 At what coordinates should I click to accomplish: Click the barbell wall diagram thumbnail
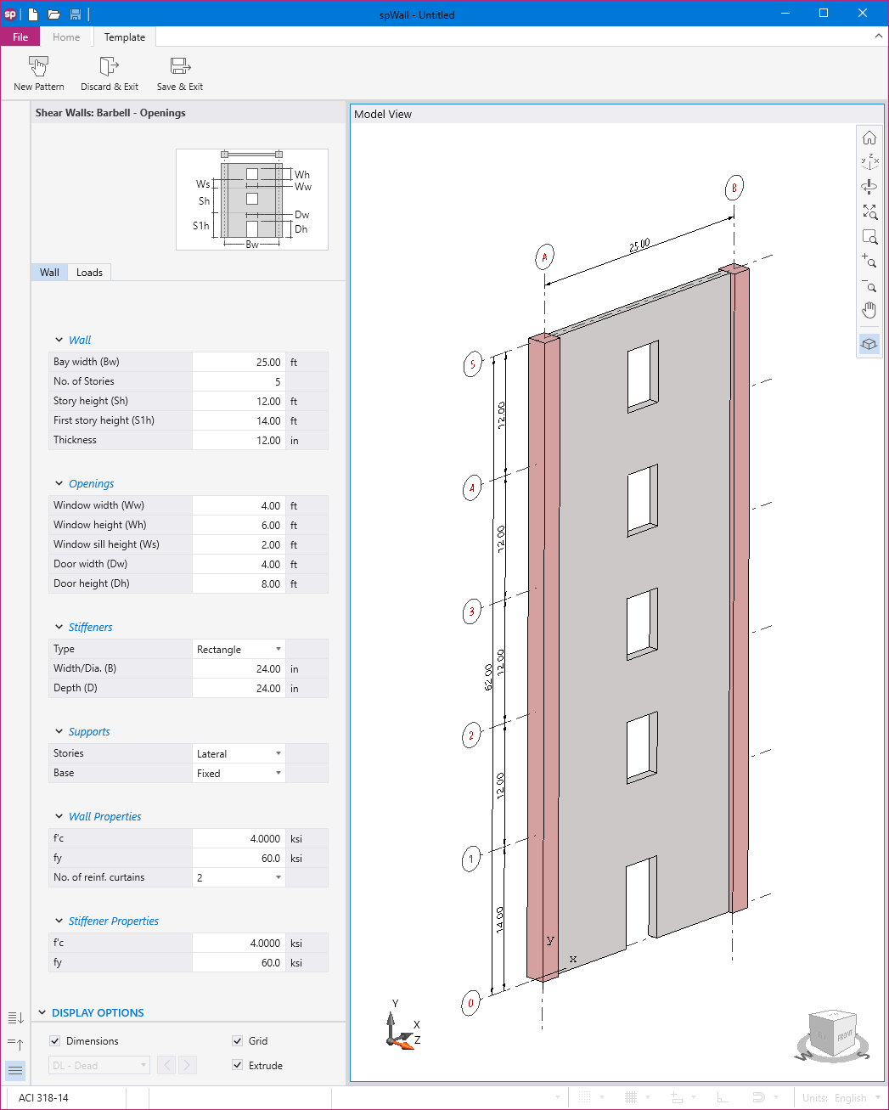point(252,200)
